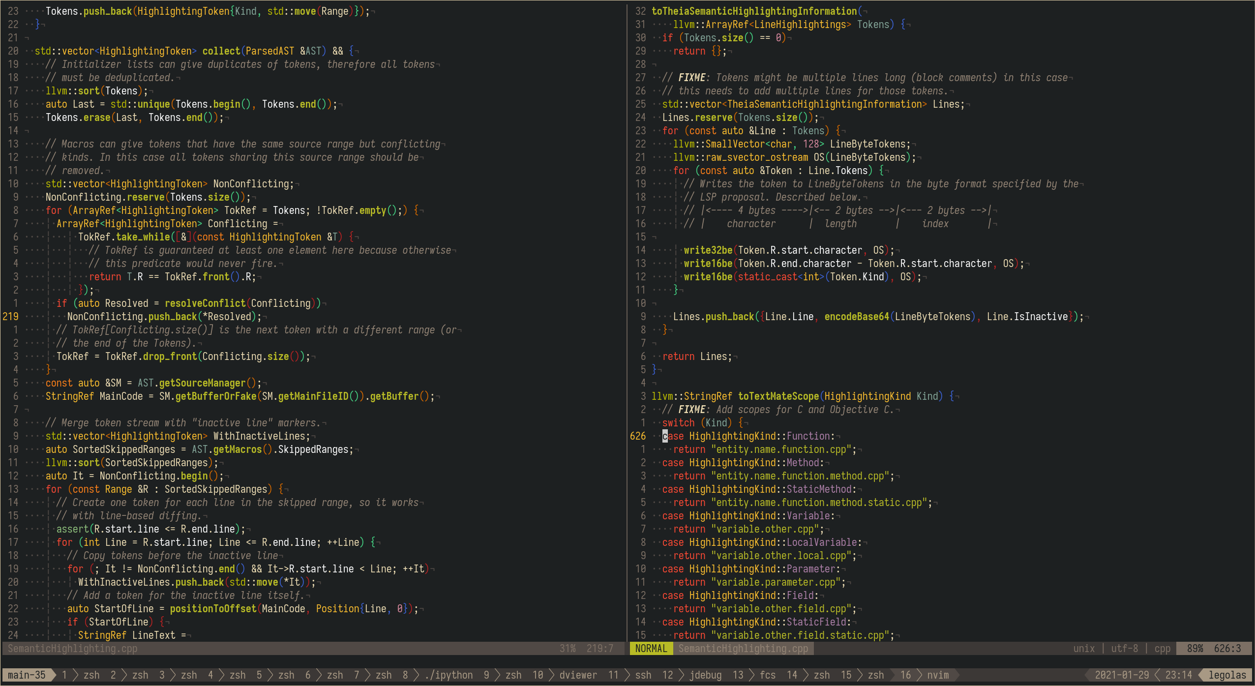The height and width of the screenshot is (686, 1255).
Task: Click the FIXME comment about block comments
Action: click(865, 77)
